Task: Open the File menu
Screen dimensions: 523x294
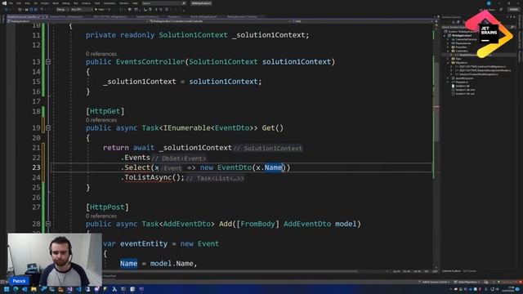Action: (11, 3)
